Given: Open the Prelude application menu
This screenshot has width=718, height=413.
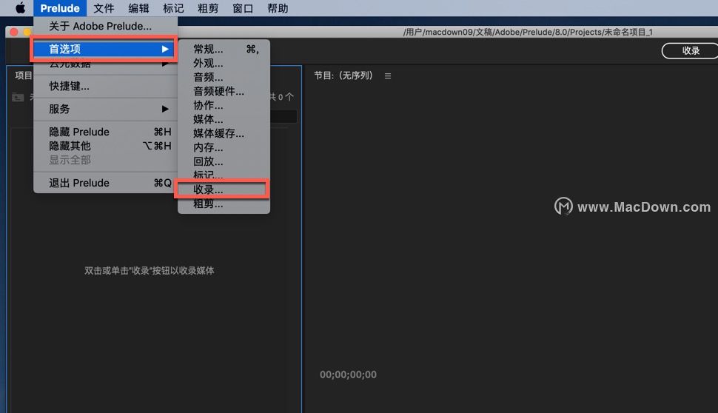Looking at the screenshot, I should [60, 8].
